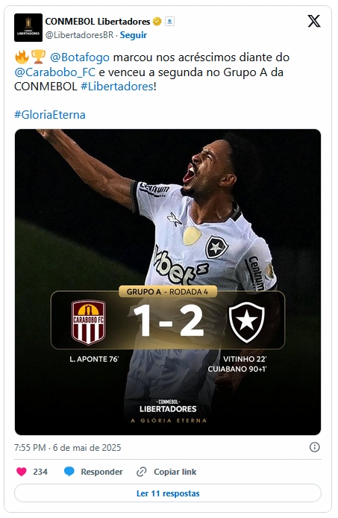Open the @Botafogo mention link
Image resolution: width=338 pixels, height=518 pixels.
80,57
